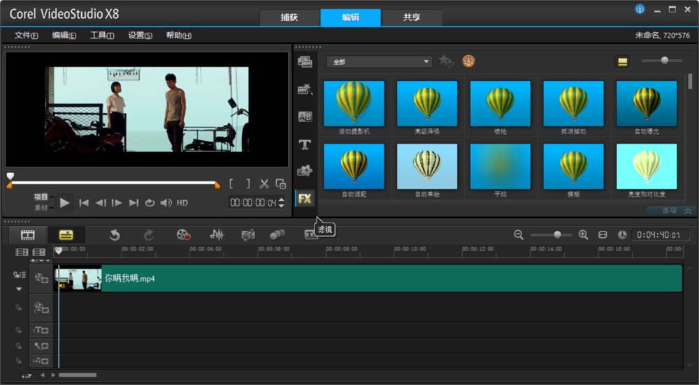Image resolution: width=699 pixels, height=385 pixels.
Task: Open the 工具 menu
Action: point(102,36)
